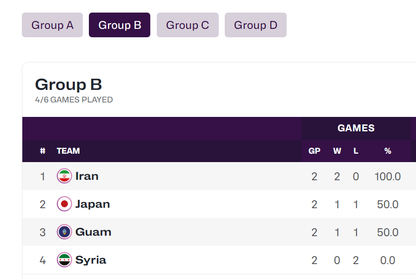Click the Iran flag icon

pos(64,176)
